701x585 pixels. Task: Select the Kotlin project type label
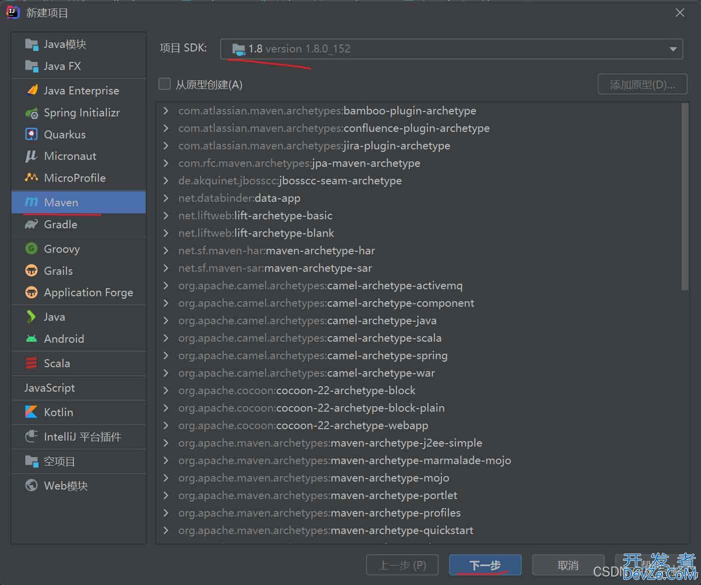(58, 412)
